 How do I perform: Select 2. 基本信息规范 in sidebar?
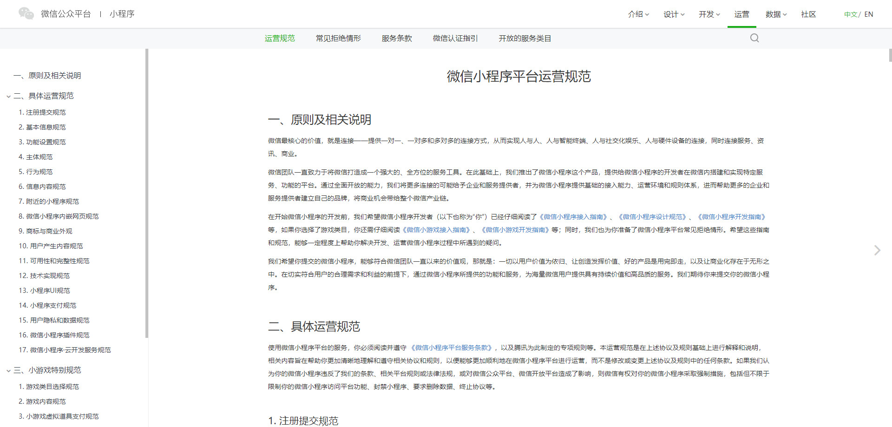pos(42,127)
